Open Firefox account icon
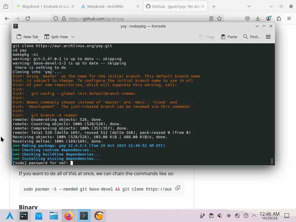The width and height of the screenshot is (296, 222). coord(268,18)
